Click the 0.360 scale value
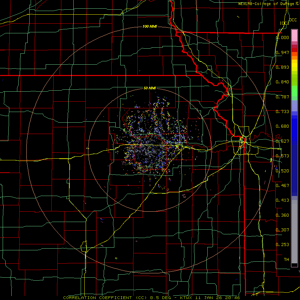The height and width of the screenshot is (300, 300). click(x=282, y=215)
